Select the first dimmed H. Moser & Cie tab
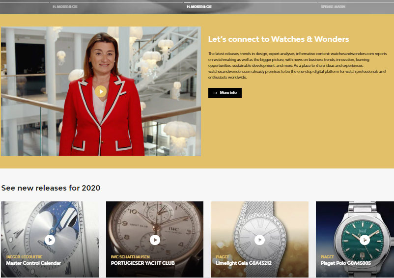This screenshot has width=394, height=278. [65, 7]
